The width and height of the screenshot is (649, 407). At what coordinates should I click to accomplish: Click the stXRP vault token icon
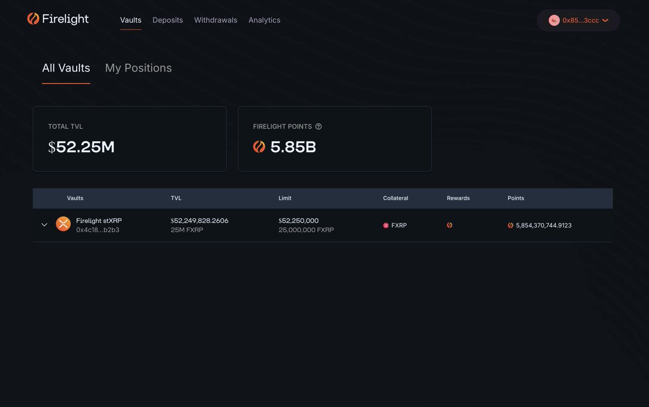click(x=63, y=224)
